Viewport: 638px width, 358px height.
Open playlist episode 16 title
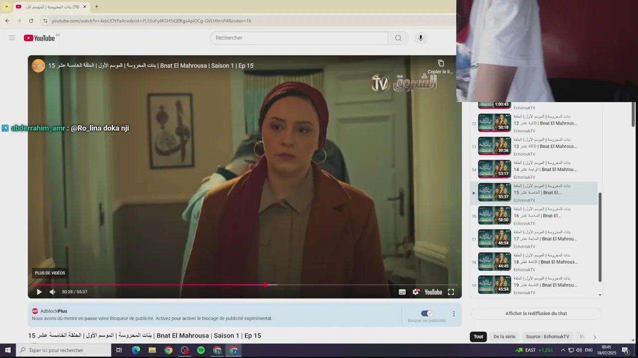tap(542, 212)
